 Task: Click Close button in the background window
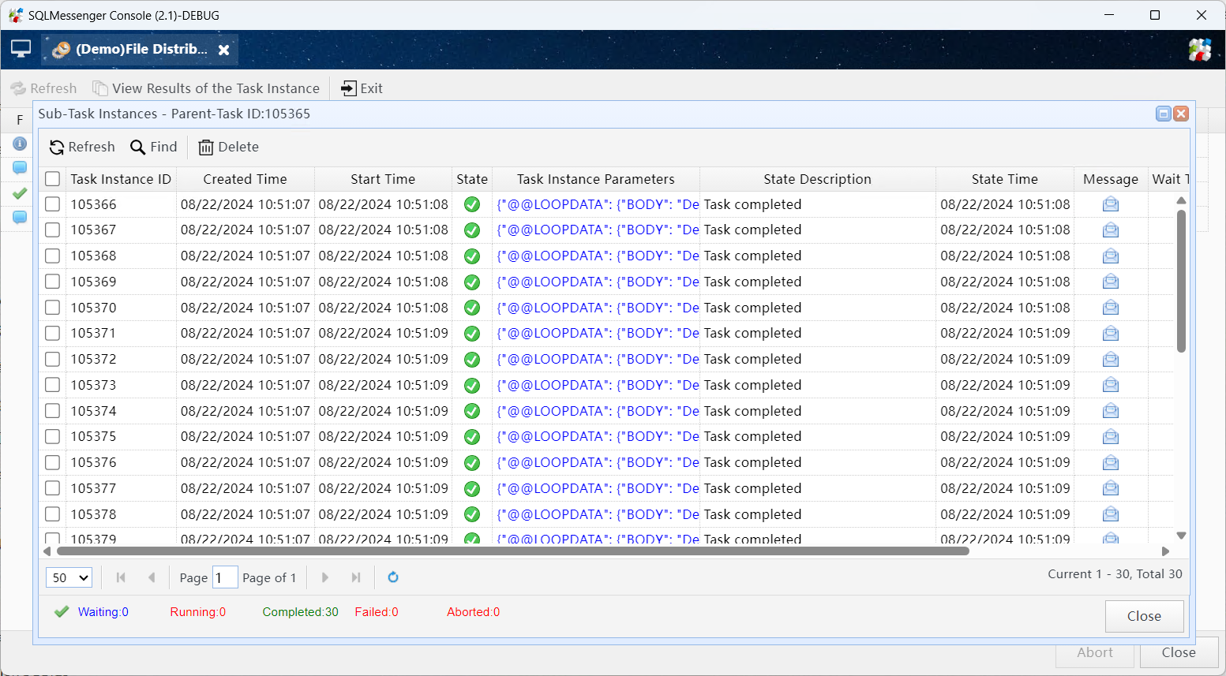1179,653
